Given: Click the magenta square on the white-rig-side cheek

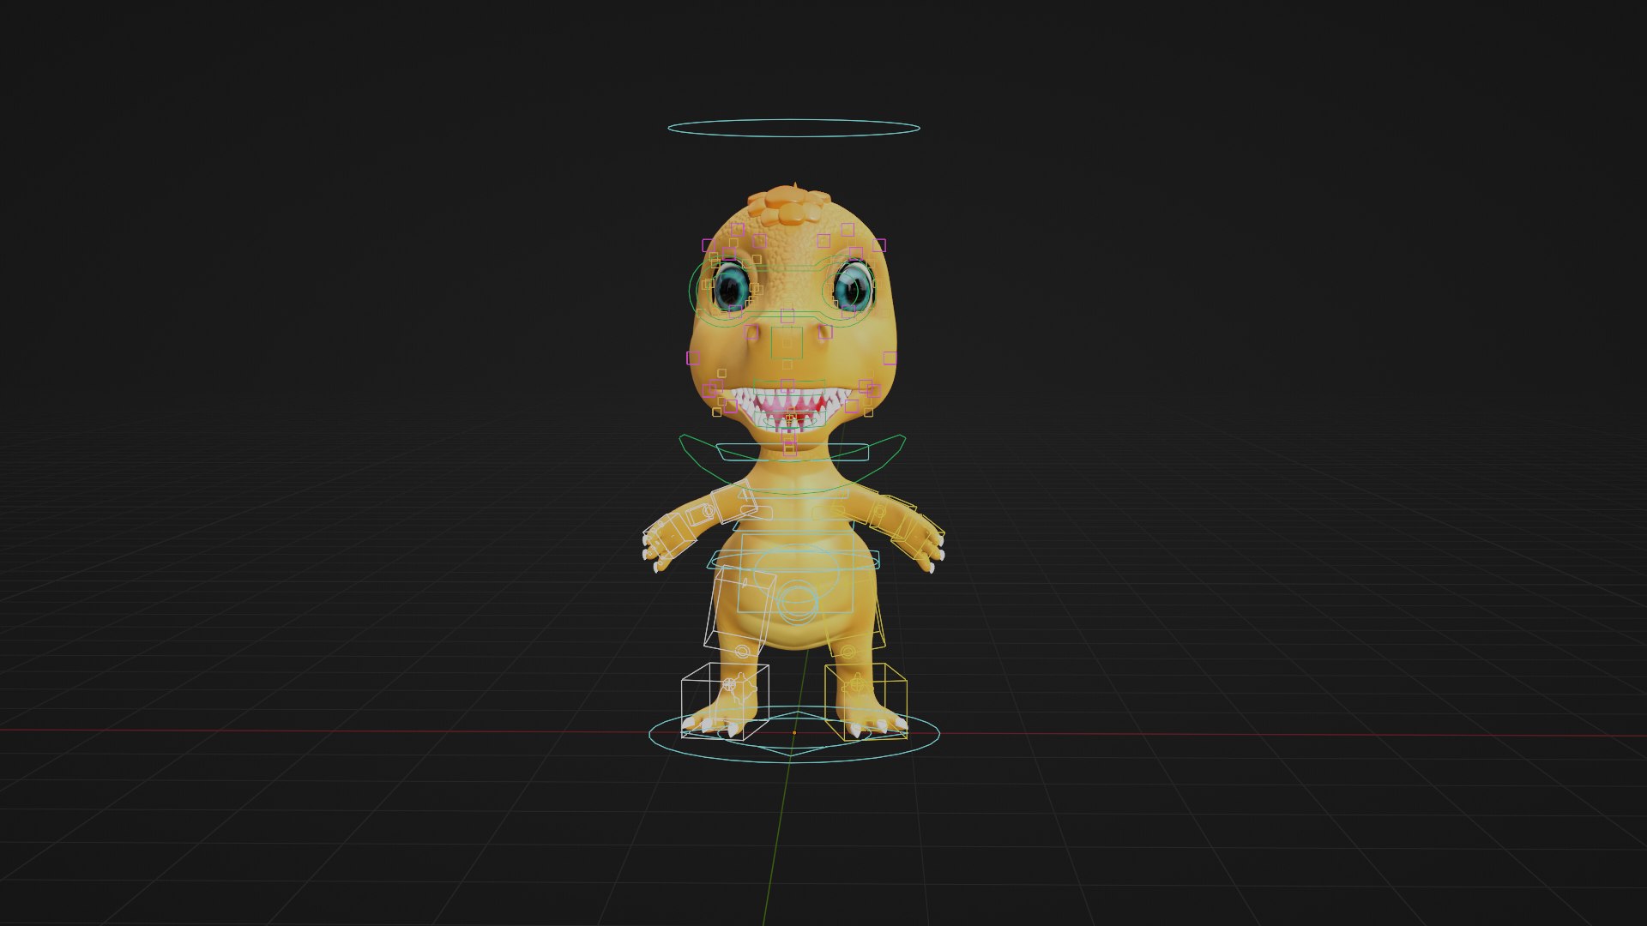Looking at the screenshot, I should pos(693,358).
